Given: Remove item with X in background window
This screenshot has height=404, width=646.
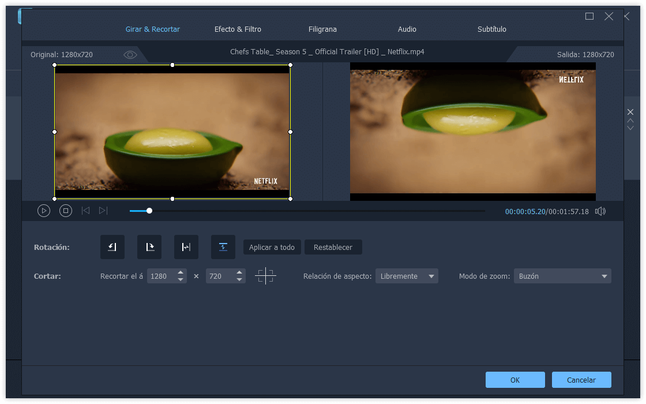Looking at the screenshot, I should [630, 112].
